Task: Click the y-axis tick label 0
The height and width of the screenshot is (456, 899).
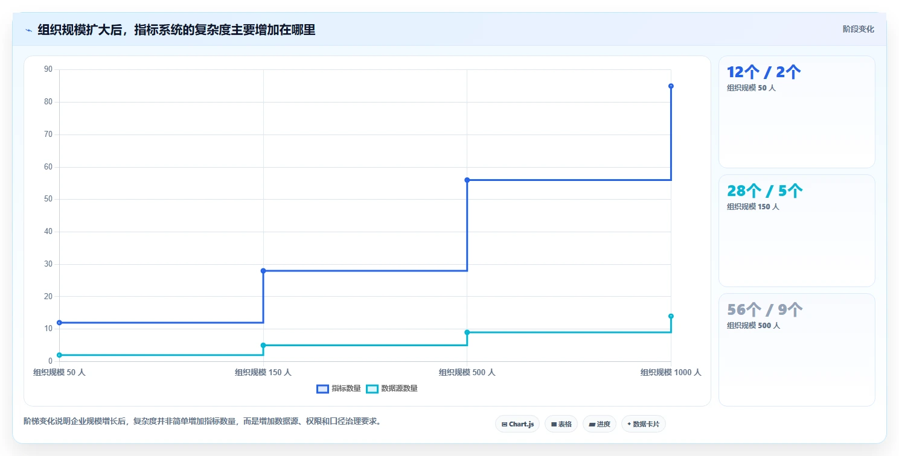Action: click(x=51, y=361)
